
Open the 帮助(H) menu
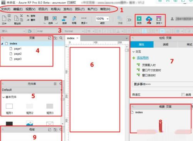tap(105, 9)
